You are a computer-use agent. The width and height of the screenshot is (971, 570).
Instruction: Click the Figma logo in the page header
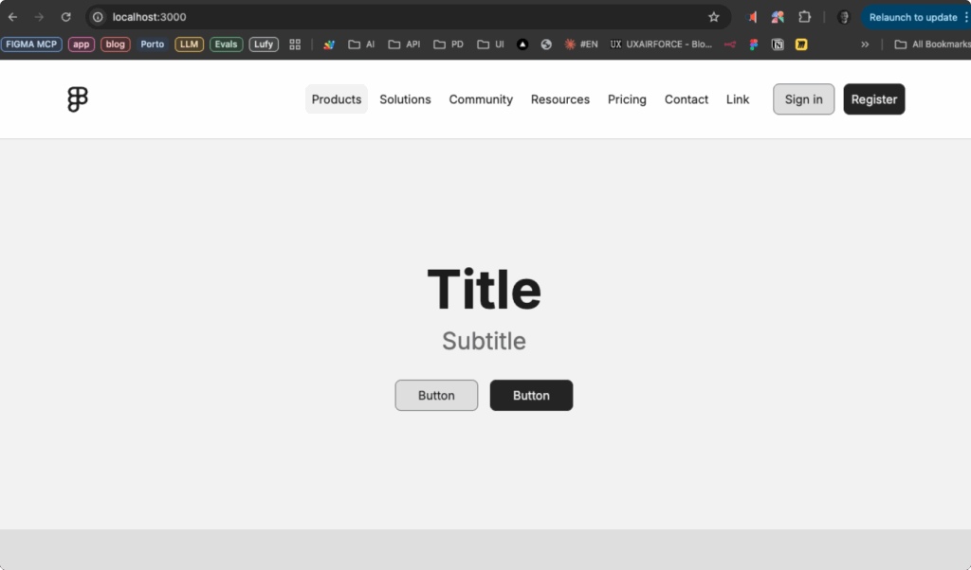78,99
